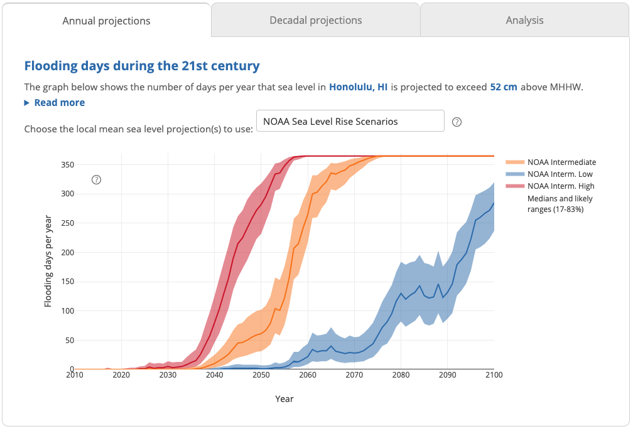Image resolution: width=633 pixels, height=429 pixels.
Task: Click the Honolulu, HI location link
Action: [358, 87]
